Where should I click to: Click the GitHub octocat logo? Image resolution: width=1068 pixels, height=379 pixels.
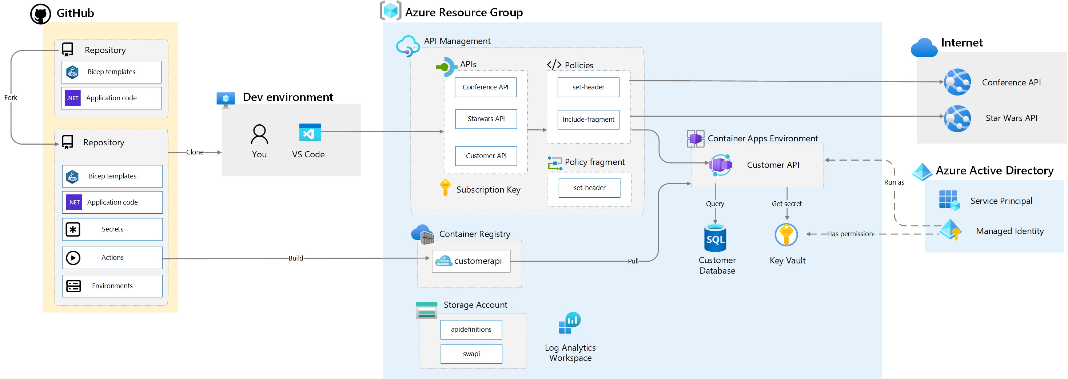coord(41,14)
